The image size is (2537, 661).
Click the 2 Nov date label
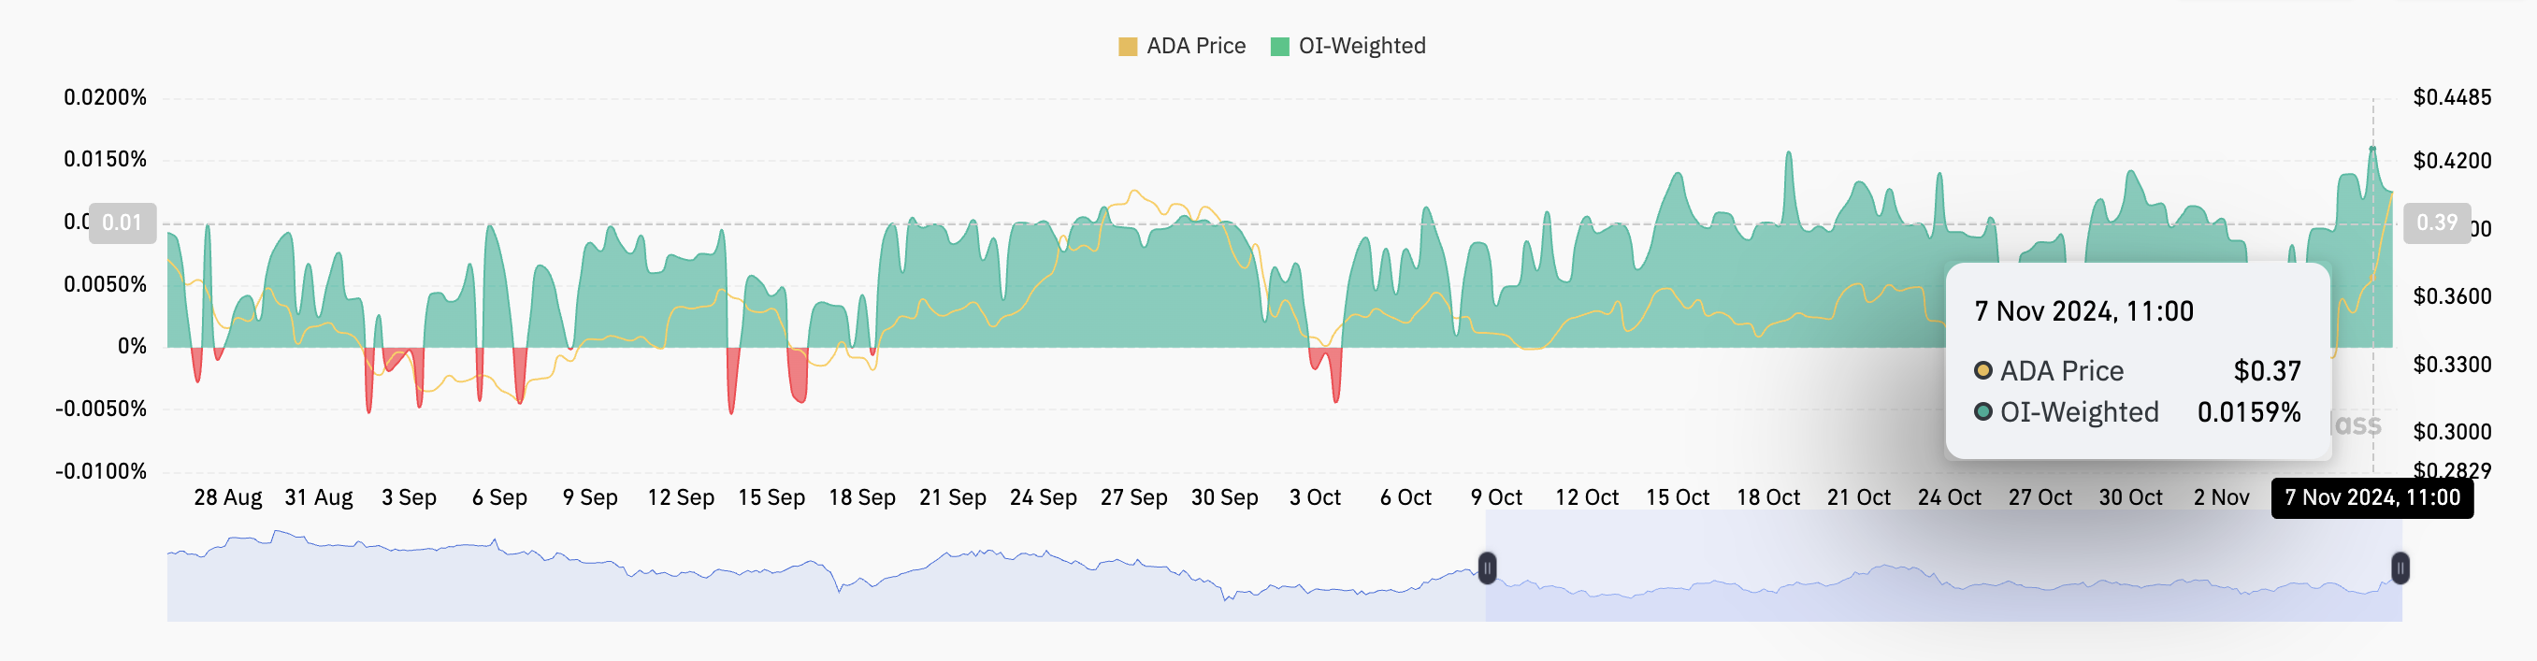click(2221, 497)
